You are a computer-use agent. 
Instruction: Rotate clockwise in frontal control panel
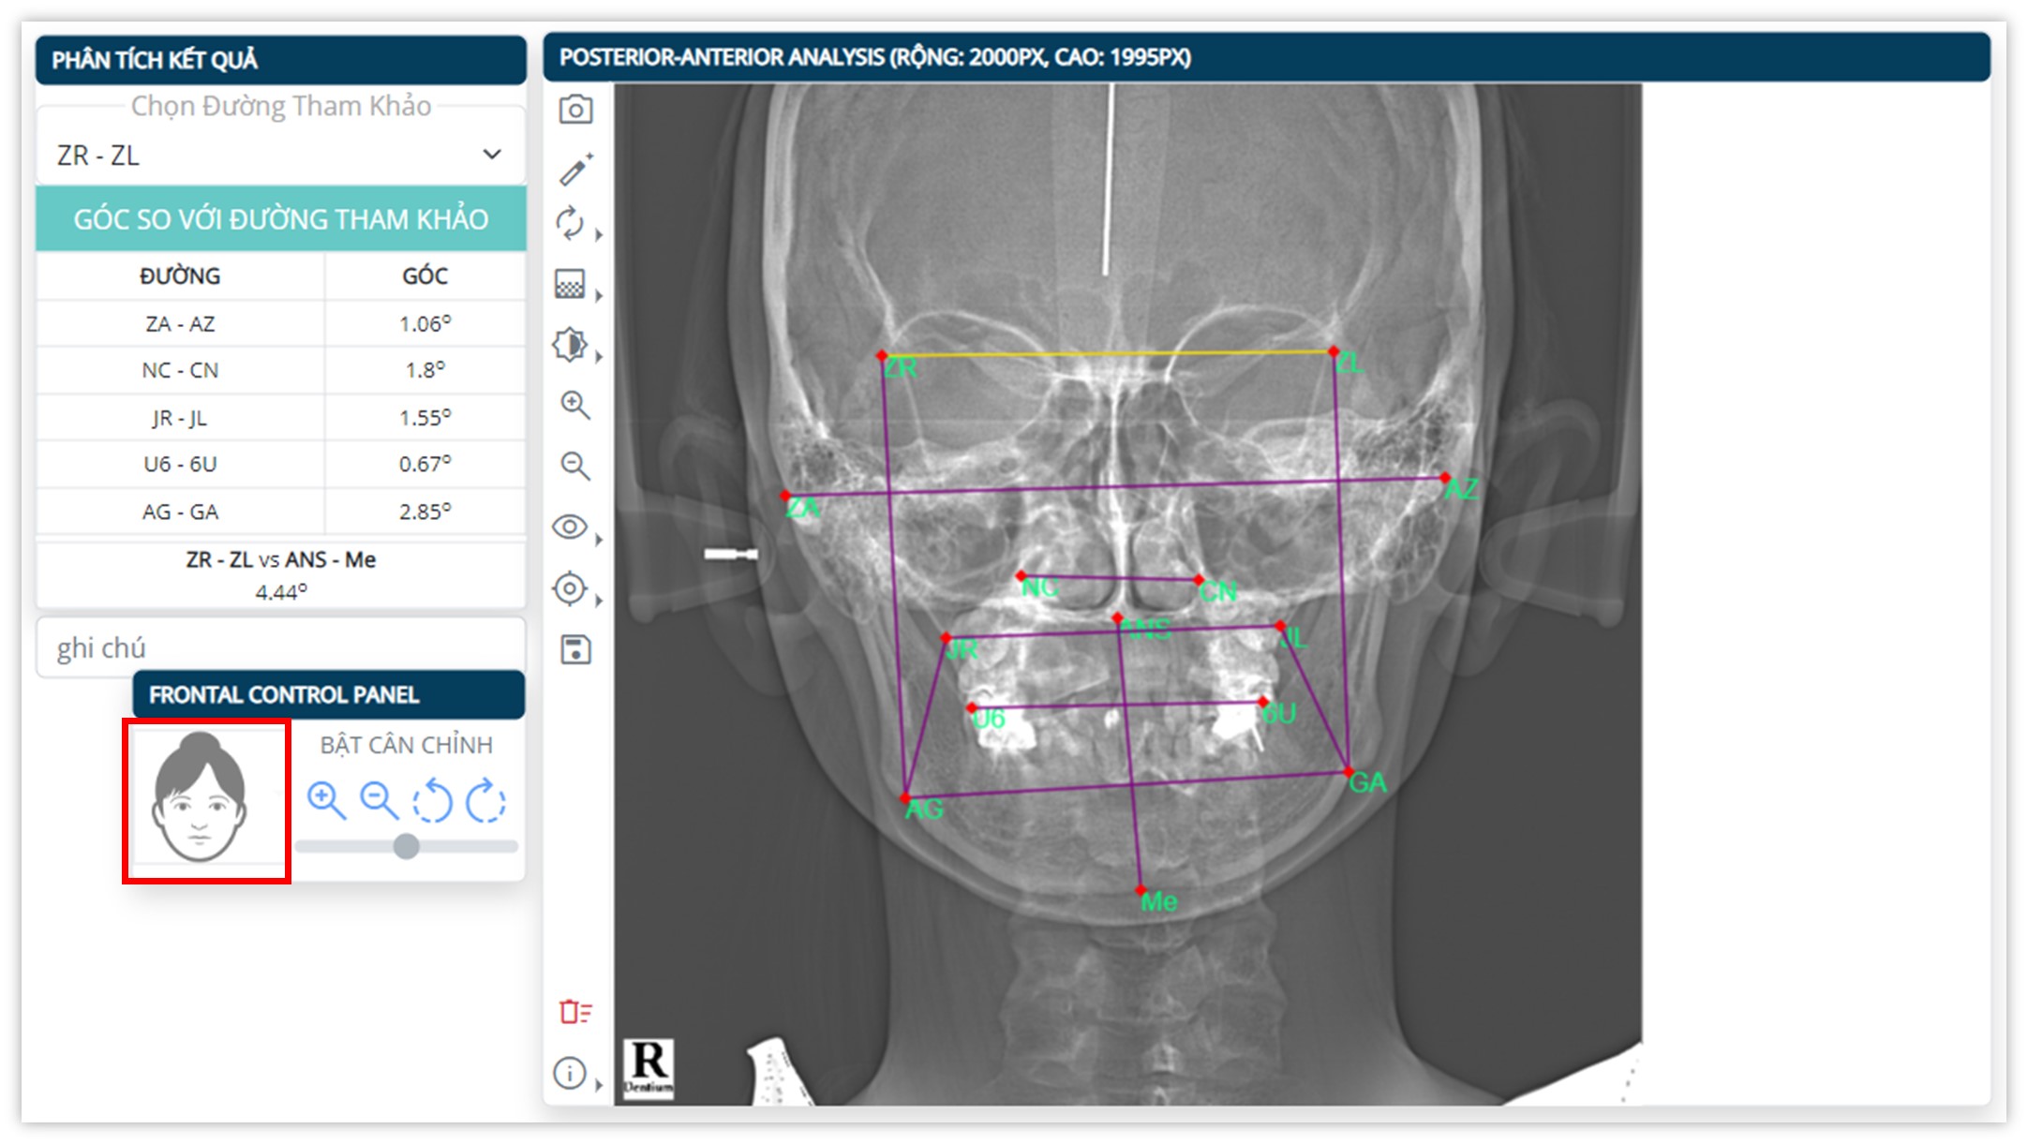pyautogui.click(x=485, y=801)
